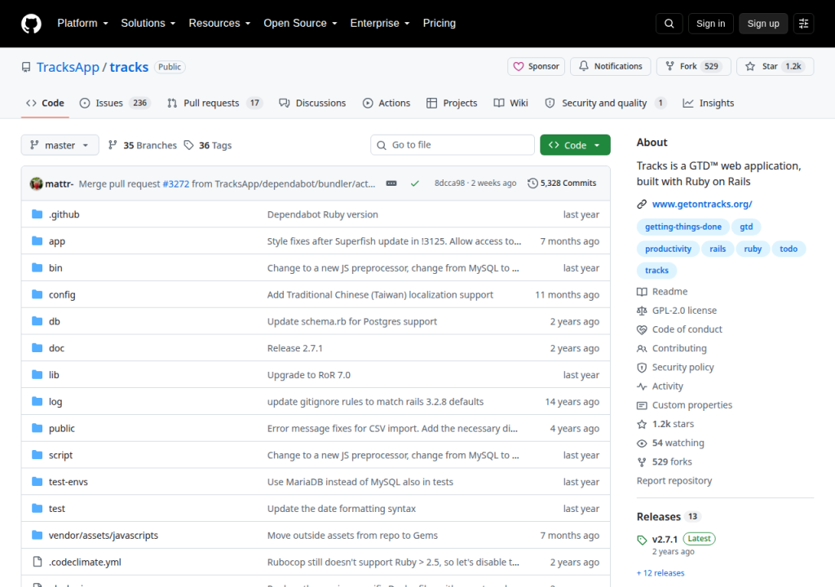The width and height of the screenshot is (835, 587).
Task: Click the todo topic tag
Action: click(x=789, y=249)
